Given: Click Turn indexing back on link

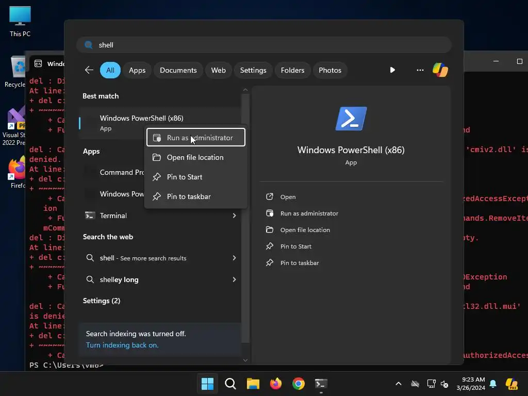Looking at the screenshot, I should pyautogui.click(x=122, y=345).
